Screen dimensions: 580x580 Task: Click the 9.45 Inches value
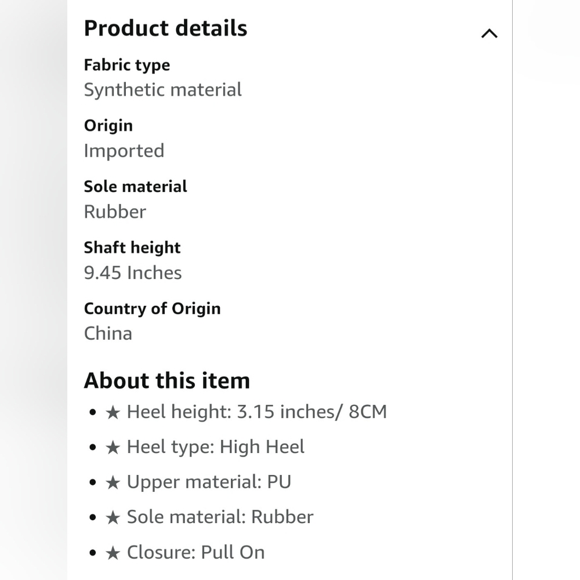[133, 273]
